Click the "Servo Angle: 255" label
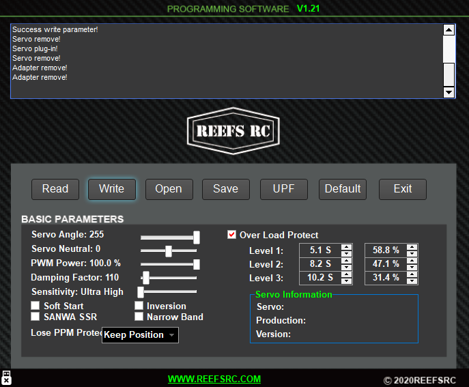The image size is (469, 387). [x=68, y=235]
